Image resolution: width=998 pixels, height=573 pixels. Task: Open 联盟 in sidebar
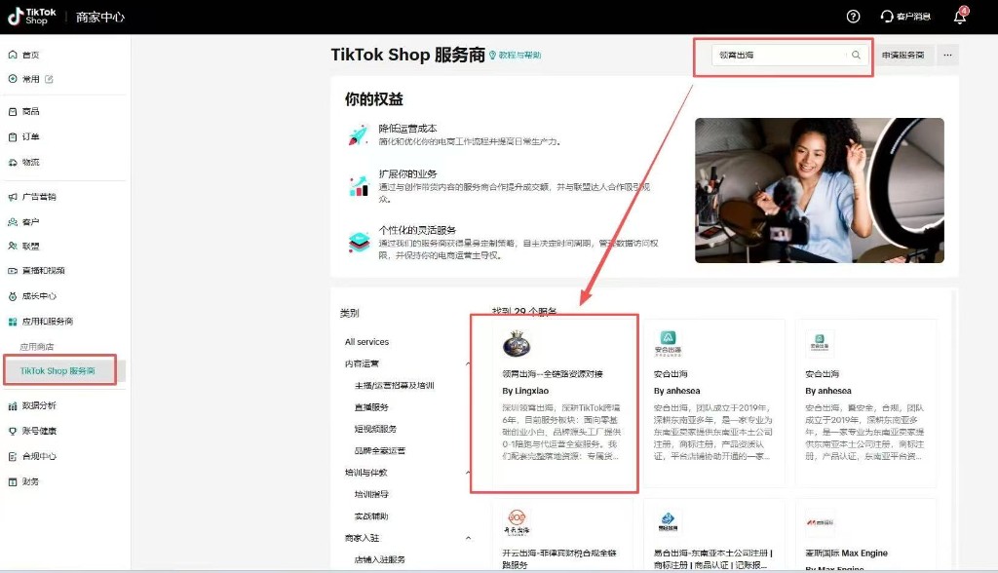[x=30, y=247]
